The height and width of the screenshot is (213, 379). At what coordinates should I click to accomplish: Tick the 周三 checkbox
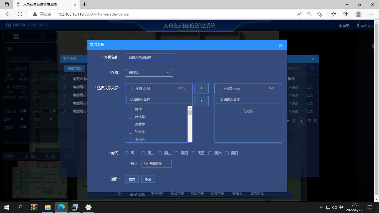(160, 153)
